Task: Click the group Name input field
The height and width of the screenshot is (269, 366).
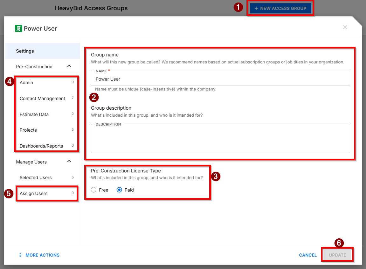Action: coord(220,79)
